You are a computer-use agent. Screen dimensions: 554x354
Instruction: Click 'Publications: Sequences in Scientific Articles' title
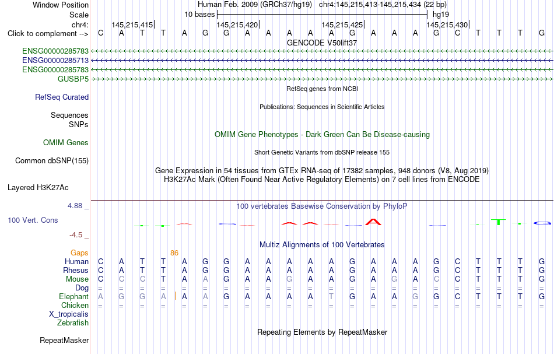322,107
